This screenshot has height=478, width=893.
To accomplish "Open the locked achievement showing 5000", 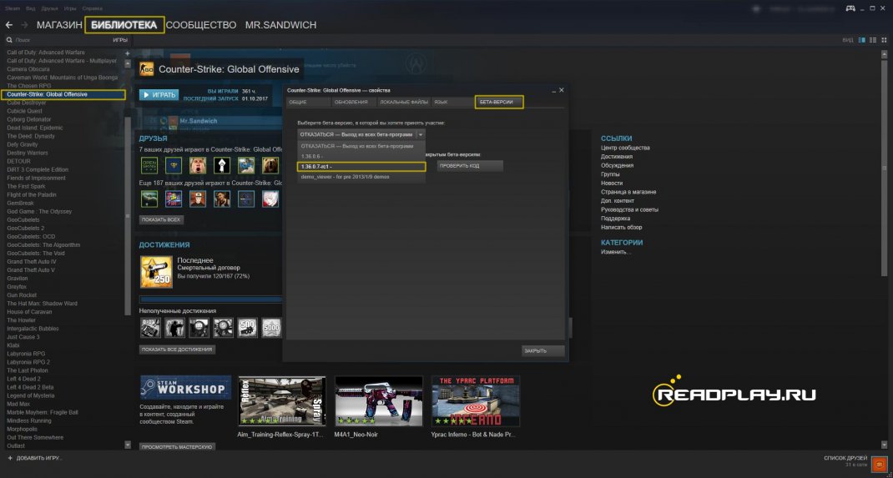I will [x=271, y=328].
